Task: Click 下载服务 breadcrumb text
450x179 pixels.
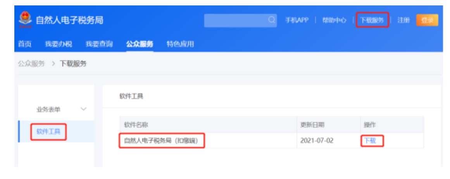Action: 73,63
